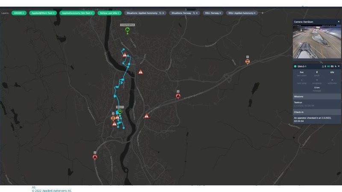Click the warning triangle southeast of the river
The width and height of the screenshot is (342, 192).
[x=146, y=116]
